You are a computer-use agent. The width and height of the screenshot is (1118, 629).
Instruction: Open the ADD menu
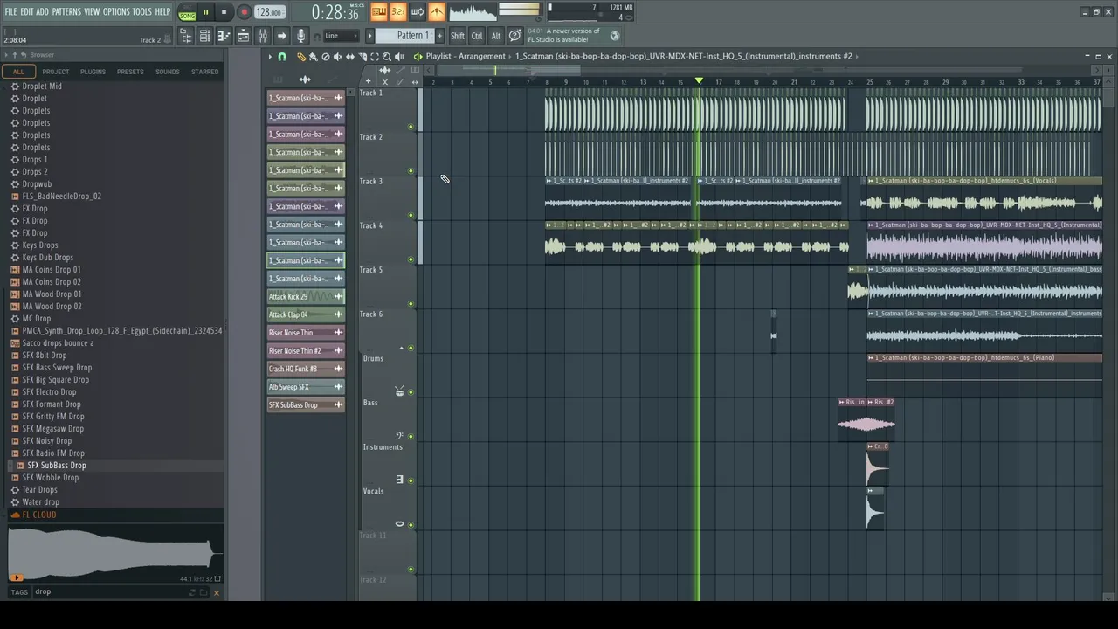[42, 12]
